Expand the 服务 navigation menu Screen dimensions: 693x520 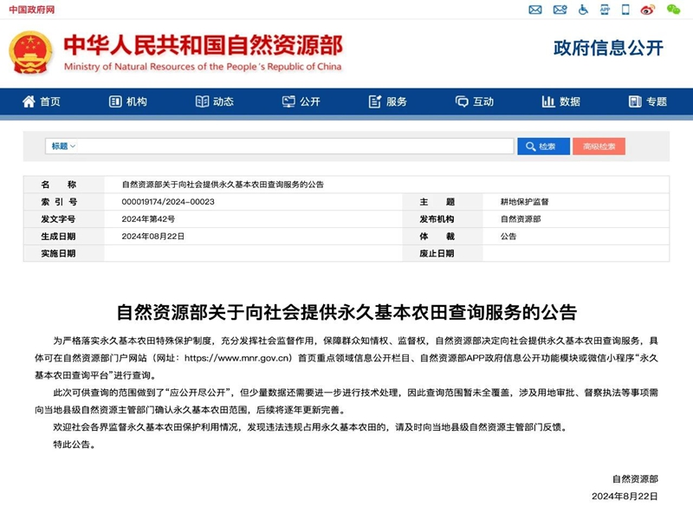(392, 101)
